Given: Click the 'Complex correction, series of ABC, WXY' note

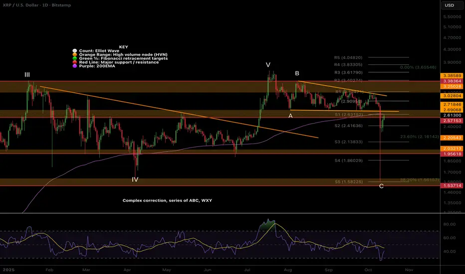Looking at the screenshot, I should point(167,201).
